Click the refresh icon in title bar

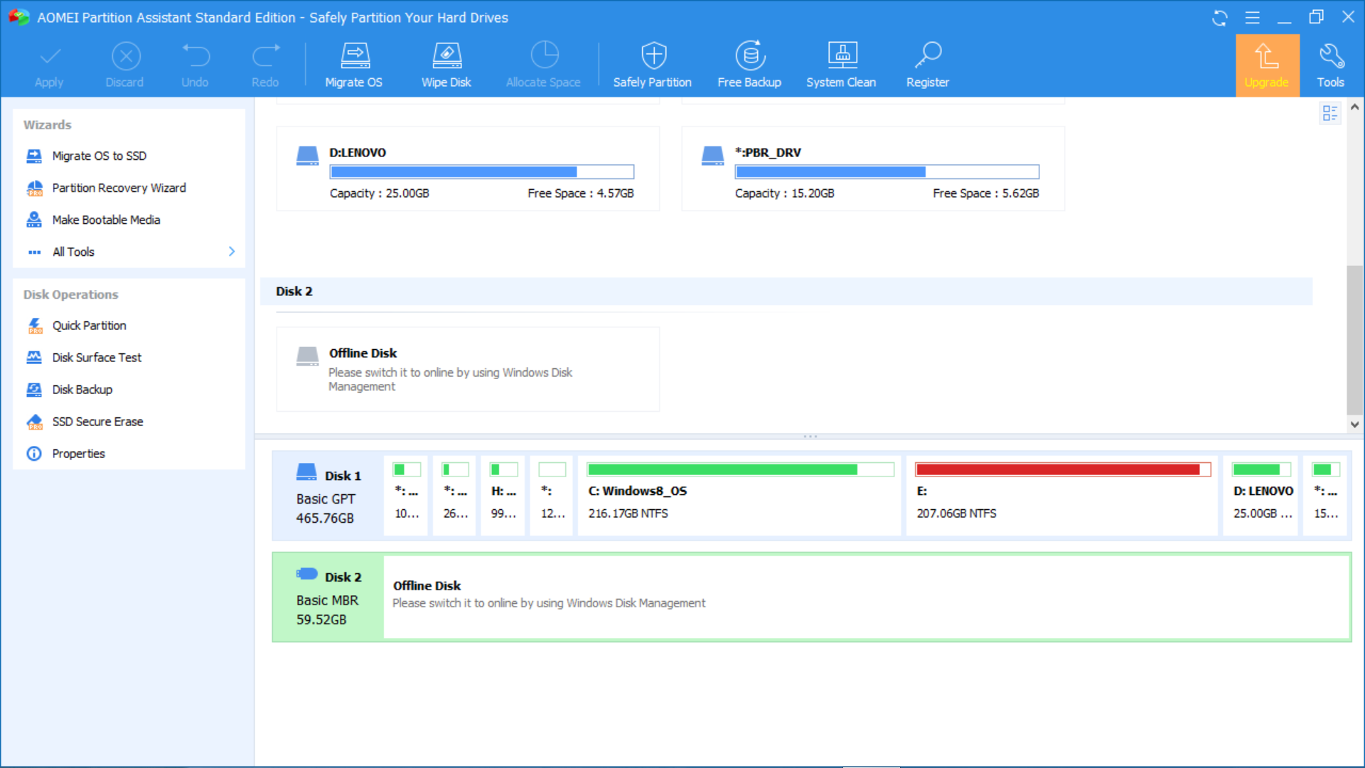[1220, 18]
